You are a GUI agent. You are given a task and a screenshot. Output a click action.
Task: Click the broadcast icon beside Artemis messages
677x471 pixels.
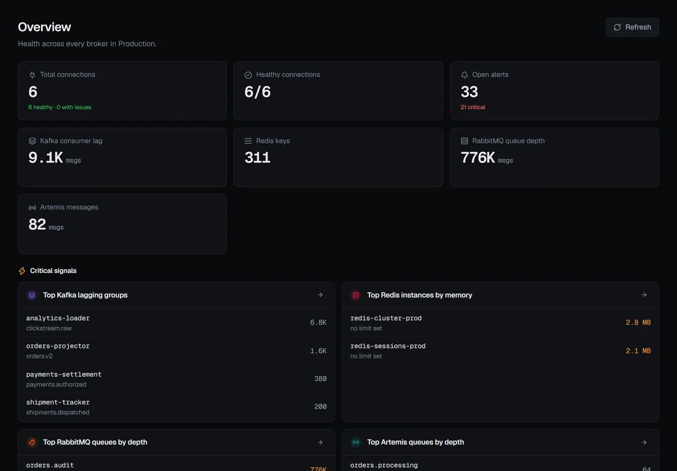point(32,208)
